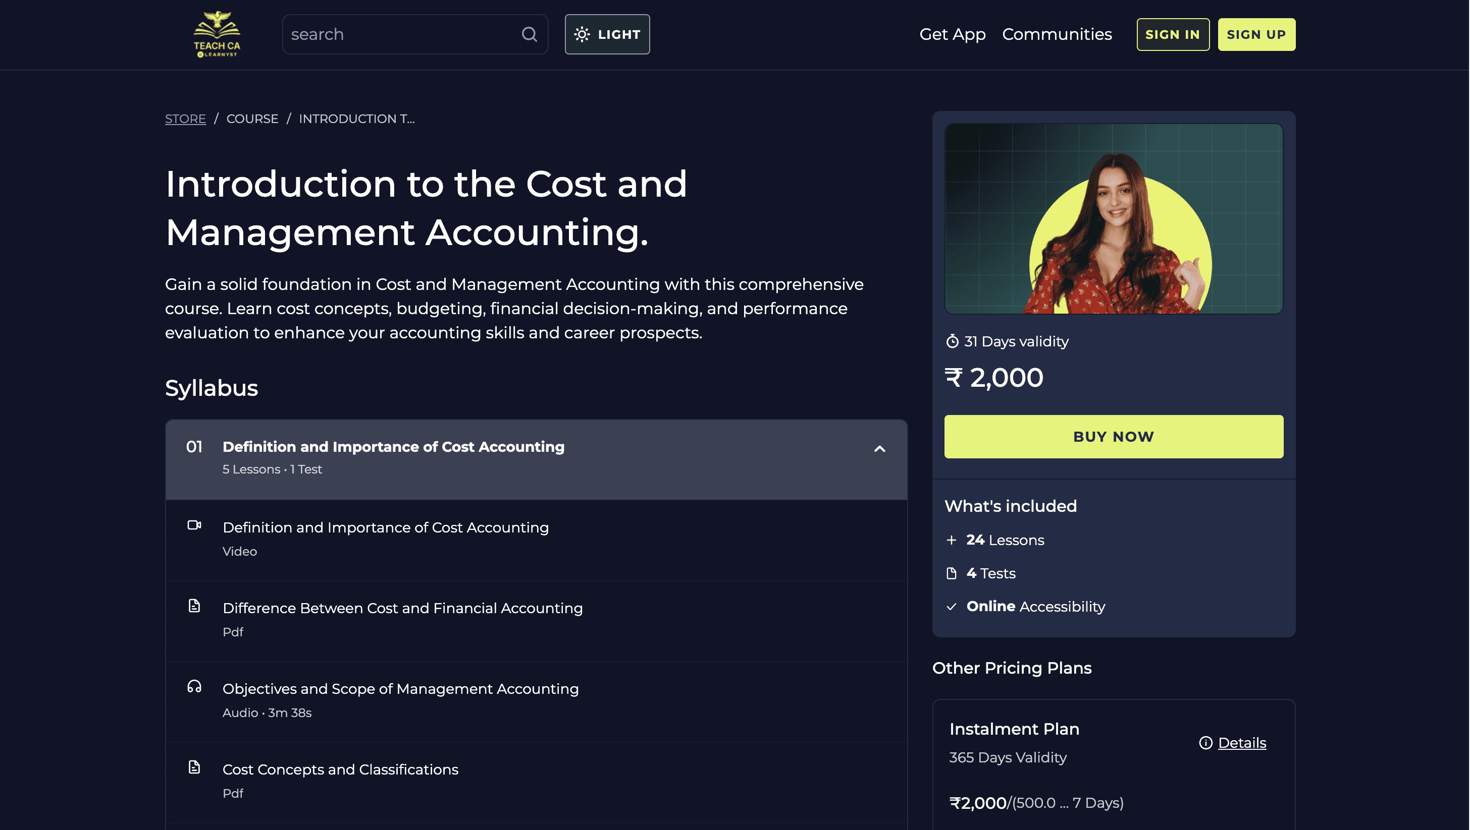Screen dimensions: 1470x830
Task: Click the SIGN UP button
Action: coord(1256,34)
